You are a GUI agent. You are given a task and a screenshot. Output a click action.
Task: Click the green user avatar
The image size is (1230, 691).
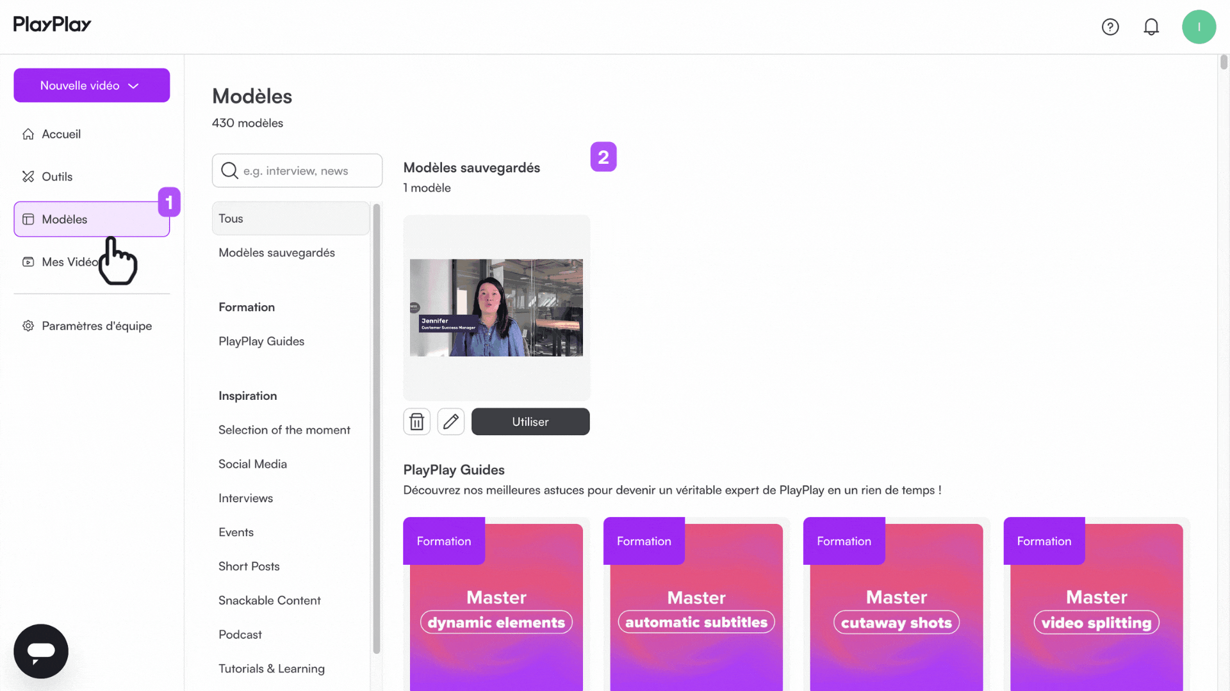1199,27
